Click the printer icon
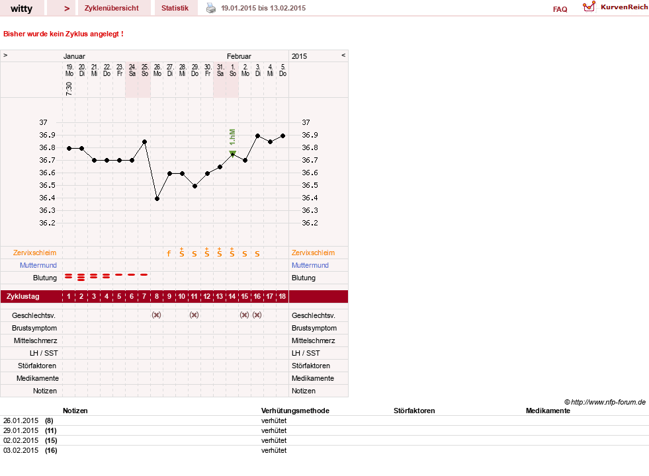 tap(211, 8)
